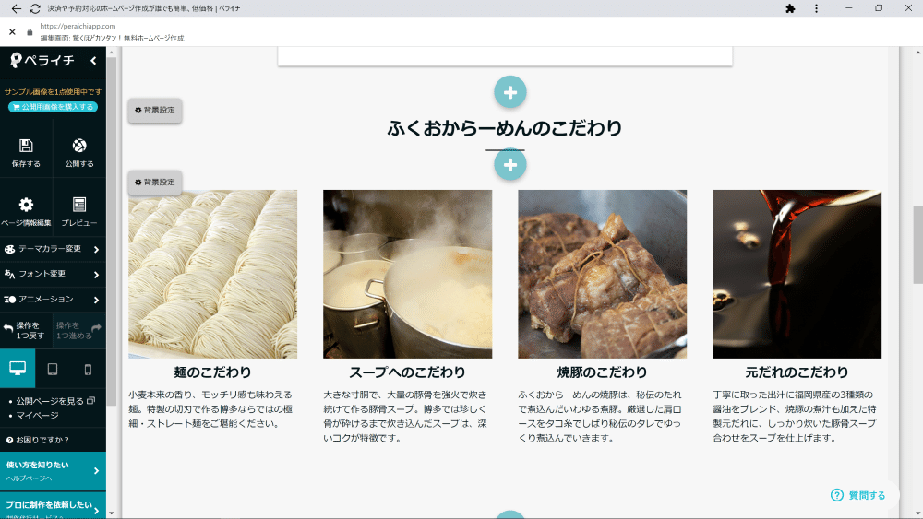
Task: Click the 焼豚のこだわり title
Action: pyautogui.click(x=602, y=372)
